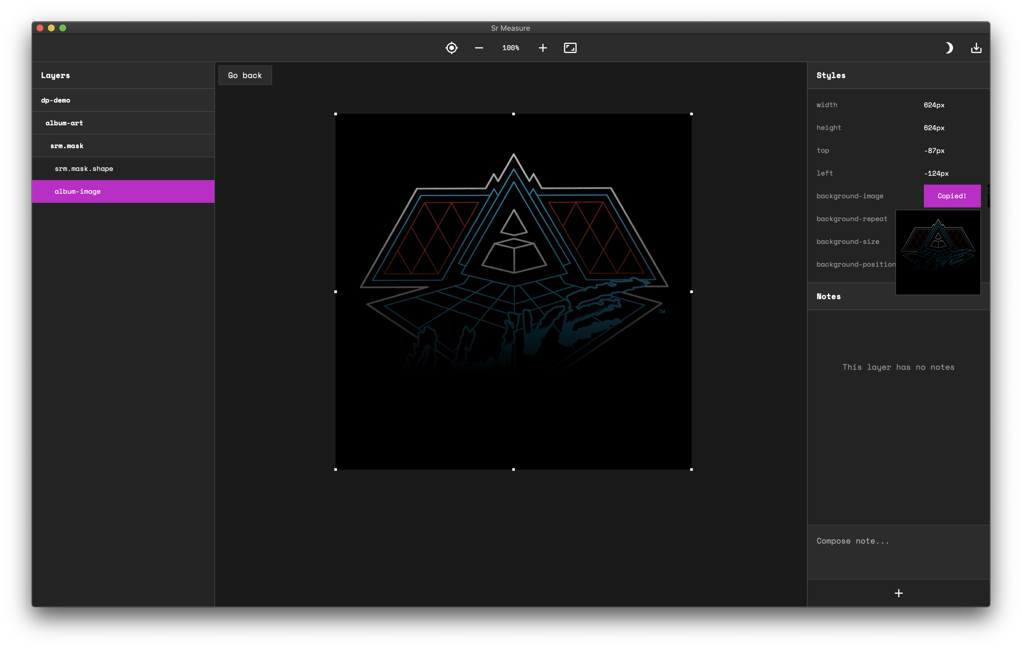Screen dimensions: 1022x649
Task: Zoom out with the minus icon
Action: pos(479,48)
